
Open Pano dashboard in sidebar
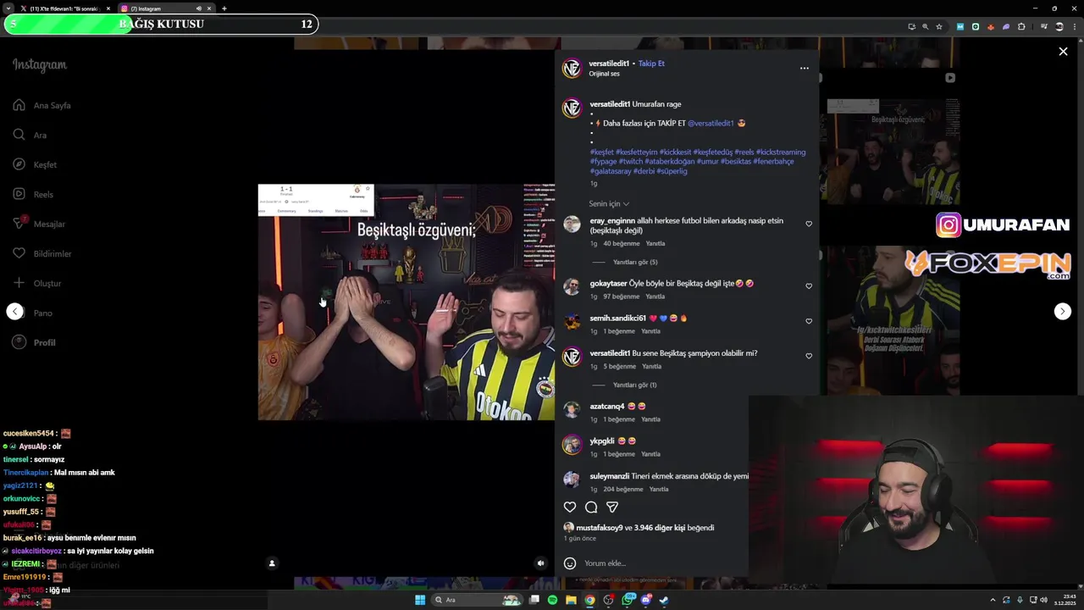click(32, 313)
